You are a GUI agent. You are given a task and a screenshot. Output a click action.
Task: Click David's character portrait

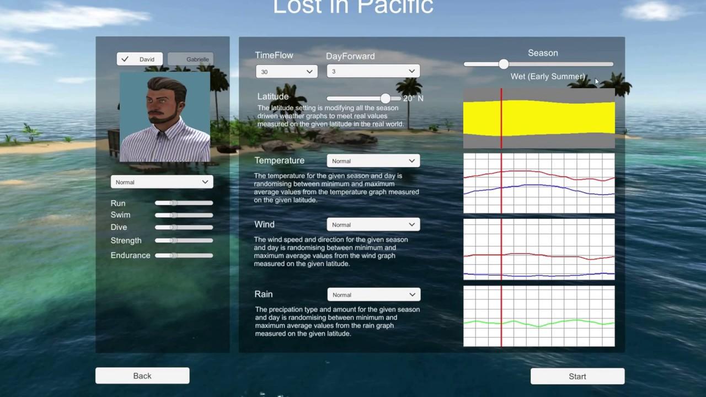(165, 117)
